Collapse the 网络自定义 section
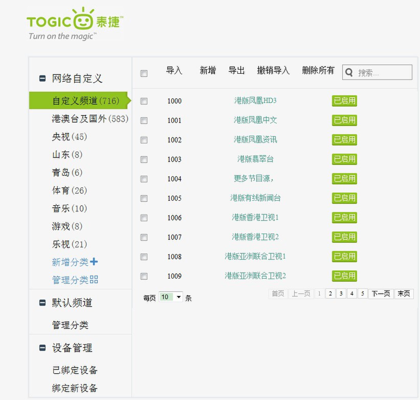This screenshot has height=400, width=420. 42,78
